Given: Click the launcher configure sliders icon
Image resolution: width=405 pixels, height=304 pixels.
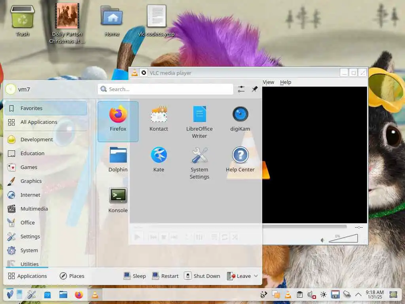Looking at the screenshot, I should click(241, 89).
